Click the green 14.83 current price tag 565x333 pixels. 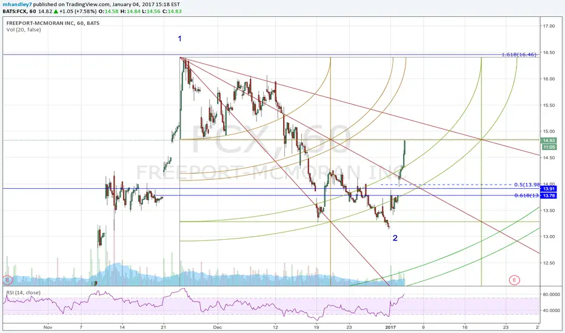point(549,140)
